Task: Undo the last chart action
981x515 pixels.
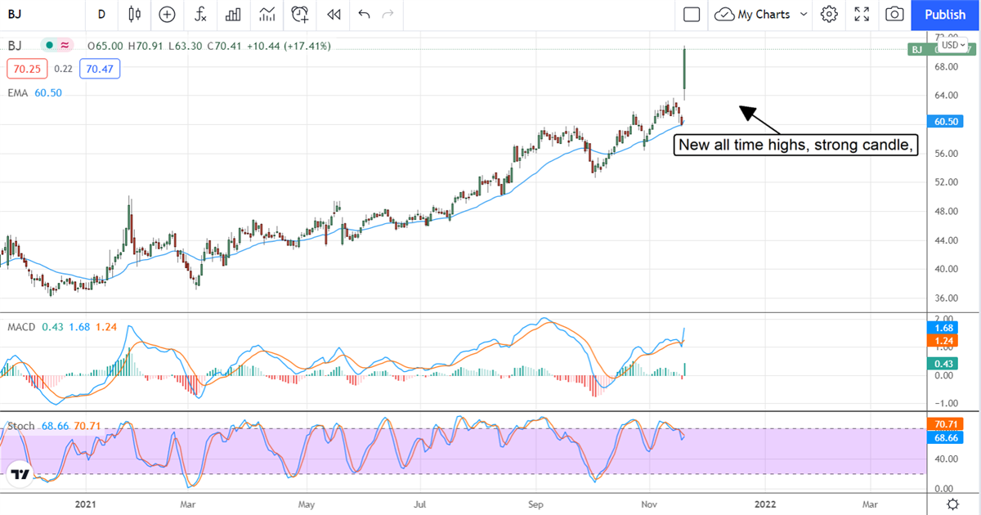Action: coord(364,14)
